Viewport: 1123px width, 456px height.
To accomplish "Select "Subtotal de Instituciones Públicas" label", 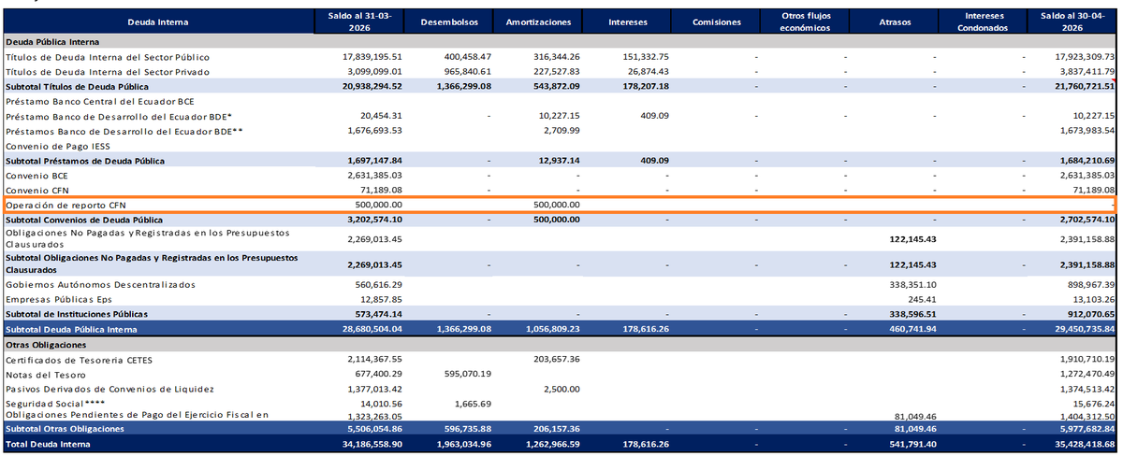I will tap(77, 314).
